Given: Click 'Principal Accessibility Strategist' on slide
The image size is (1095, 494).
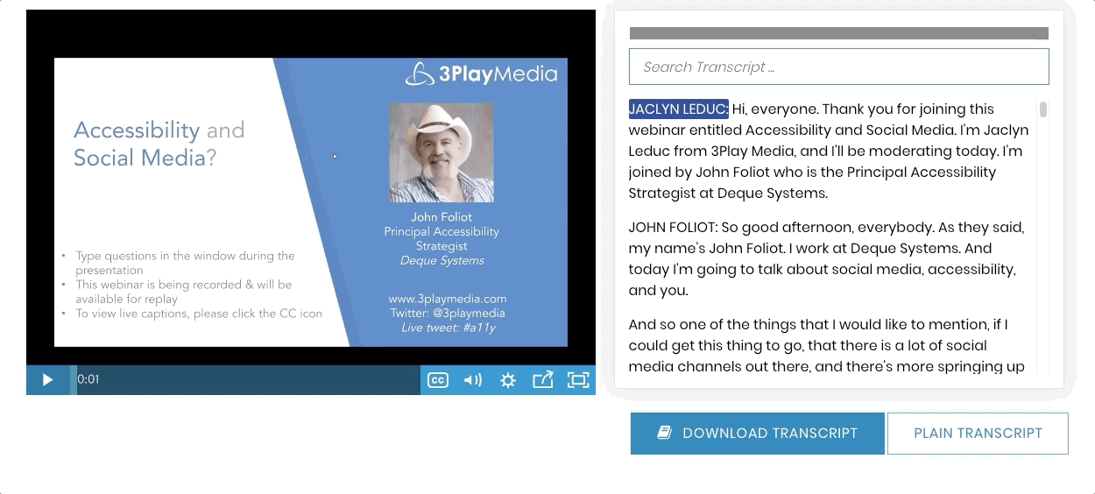Looking at the screenshot, I should pyautogui.click(x=442, y=238).
